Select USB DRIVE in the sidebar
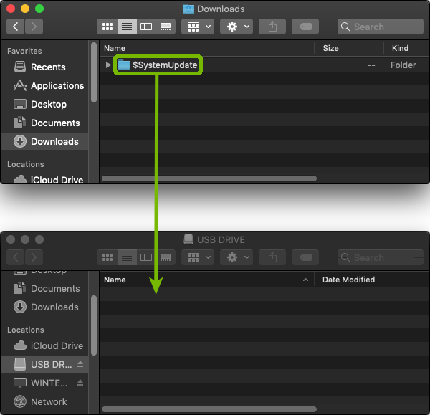The width and height of the screenshot is (430, 415). click(x=43, y=364)
